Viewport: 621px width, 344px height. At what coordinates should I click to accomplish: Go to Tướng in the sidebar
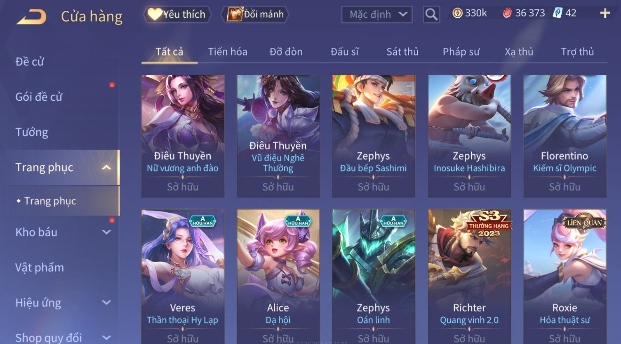(x=32, y=132)
